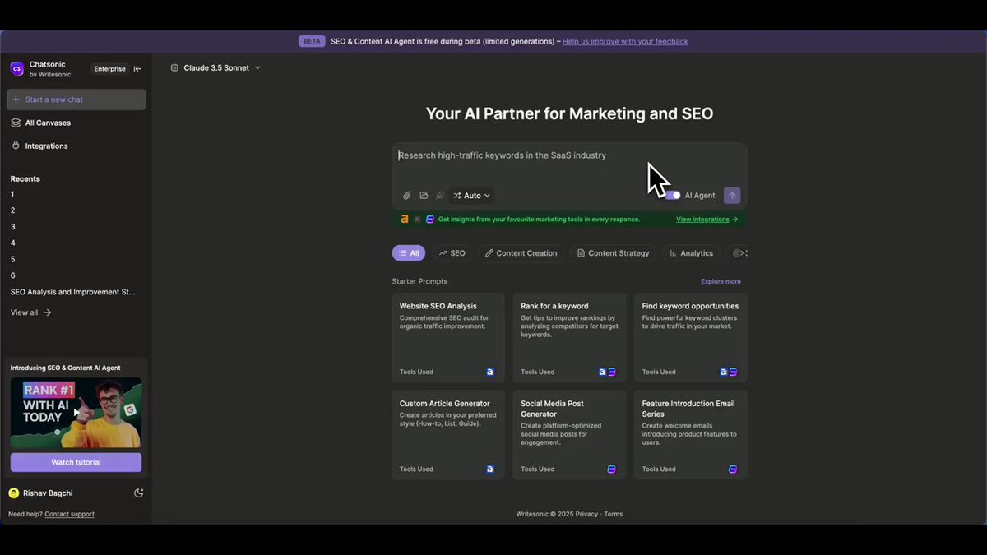This screenshot has height=555, width=987.
Task: Click the plus icon beside Start a new chat
Action: point(16,99)
